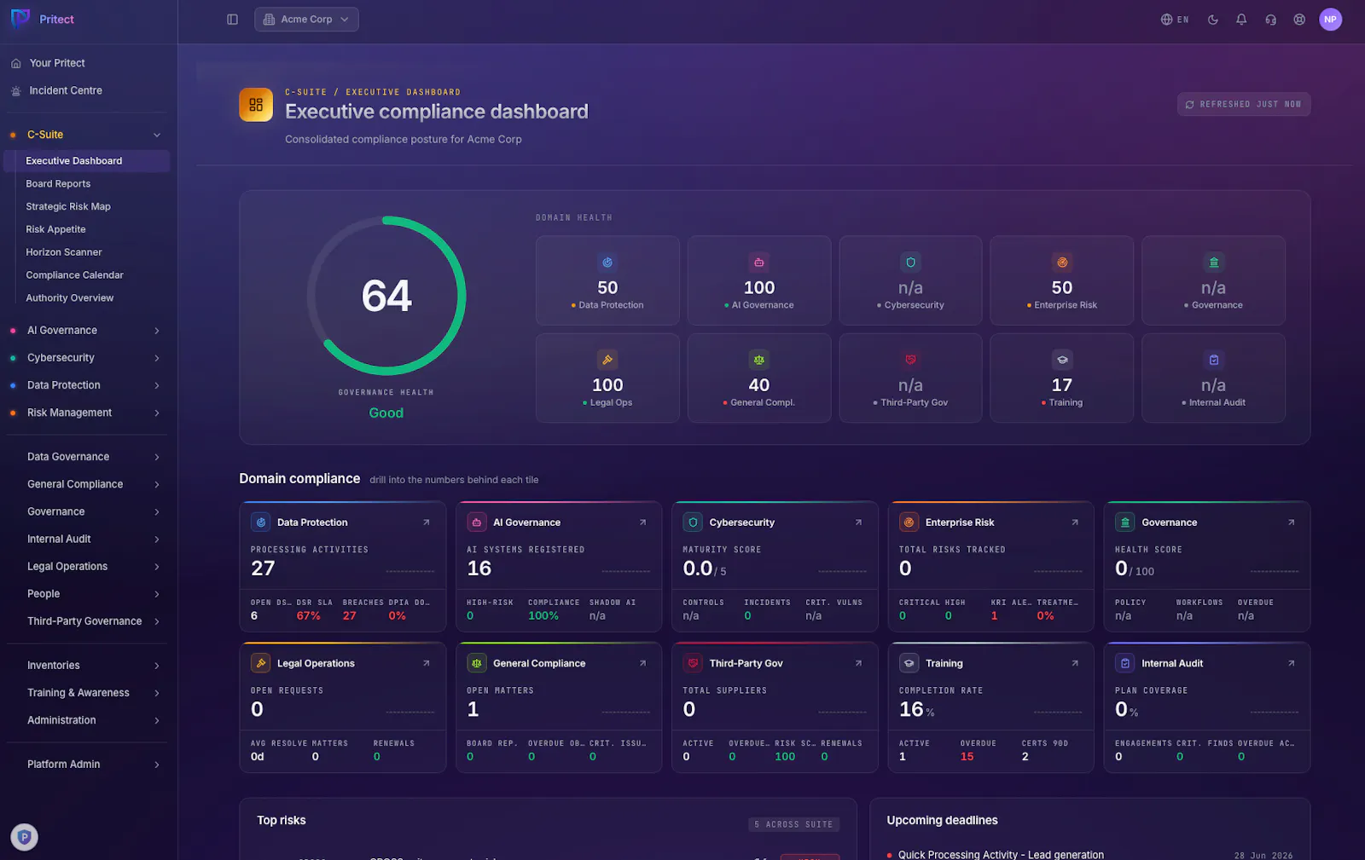1365x860 pixels.
Task: Open Horizon Scanner
Action: tap(63, 253)
